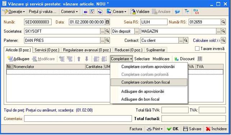The image size is (231, 135).
Task: Expand the Operație dropdown menu
Action: click(14, 12)
